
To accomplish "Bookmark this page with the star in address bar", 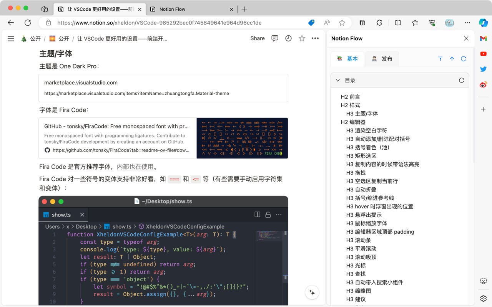I will tap(342, 23).
